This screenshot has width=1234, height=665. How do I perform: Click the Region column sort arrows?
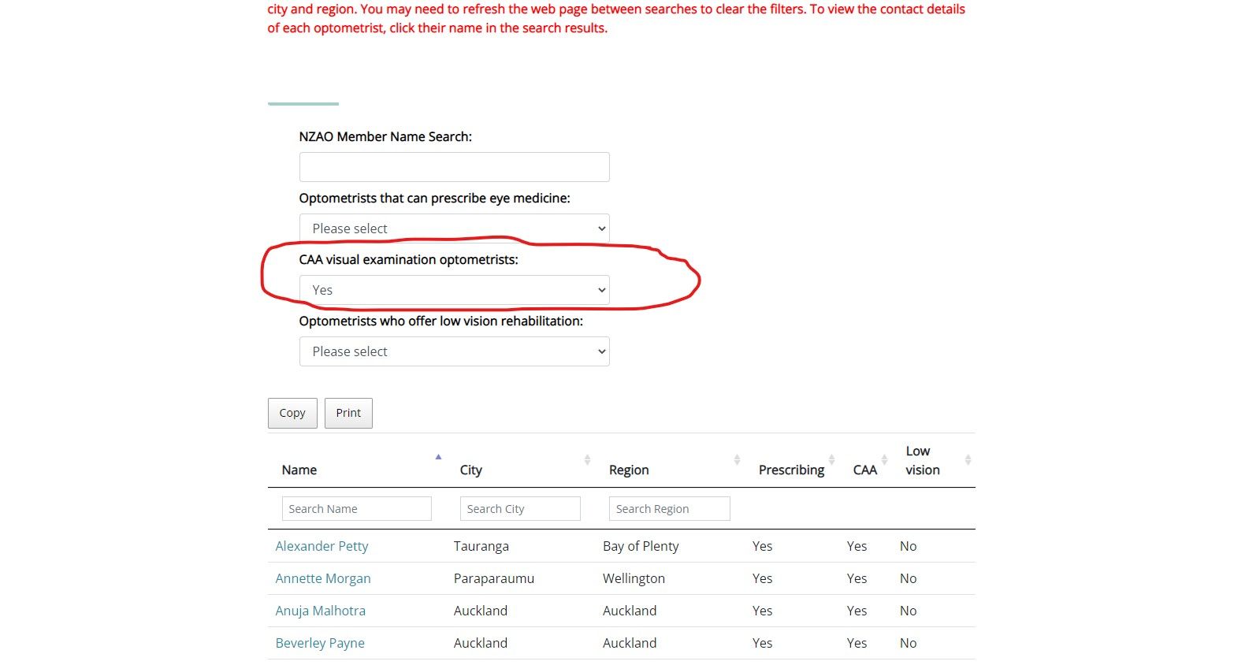coord(736,459)
